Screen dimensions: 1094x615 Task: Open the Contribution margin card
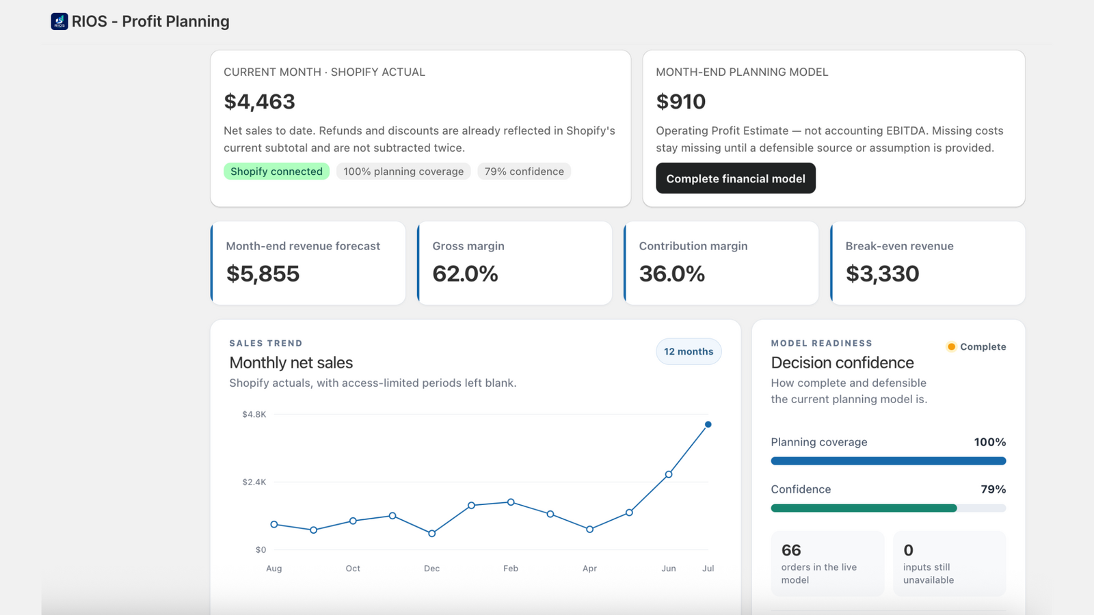(x=721, y=263)
